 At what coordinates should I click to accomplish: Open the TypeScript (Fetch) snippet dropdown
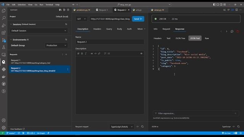pyautogui.click(x=122, y=127)
